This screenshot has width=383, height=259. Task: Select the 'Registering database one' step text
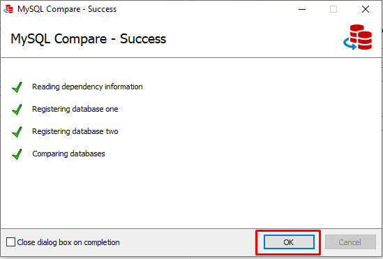click(x=75, y=109)
